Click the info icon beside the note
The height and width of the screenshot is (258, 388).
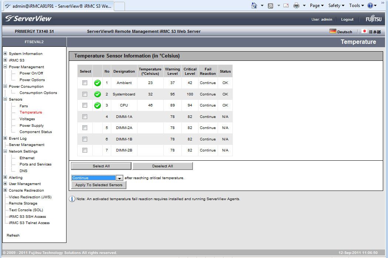pyautogui.click(x=72, y=199)
